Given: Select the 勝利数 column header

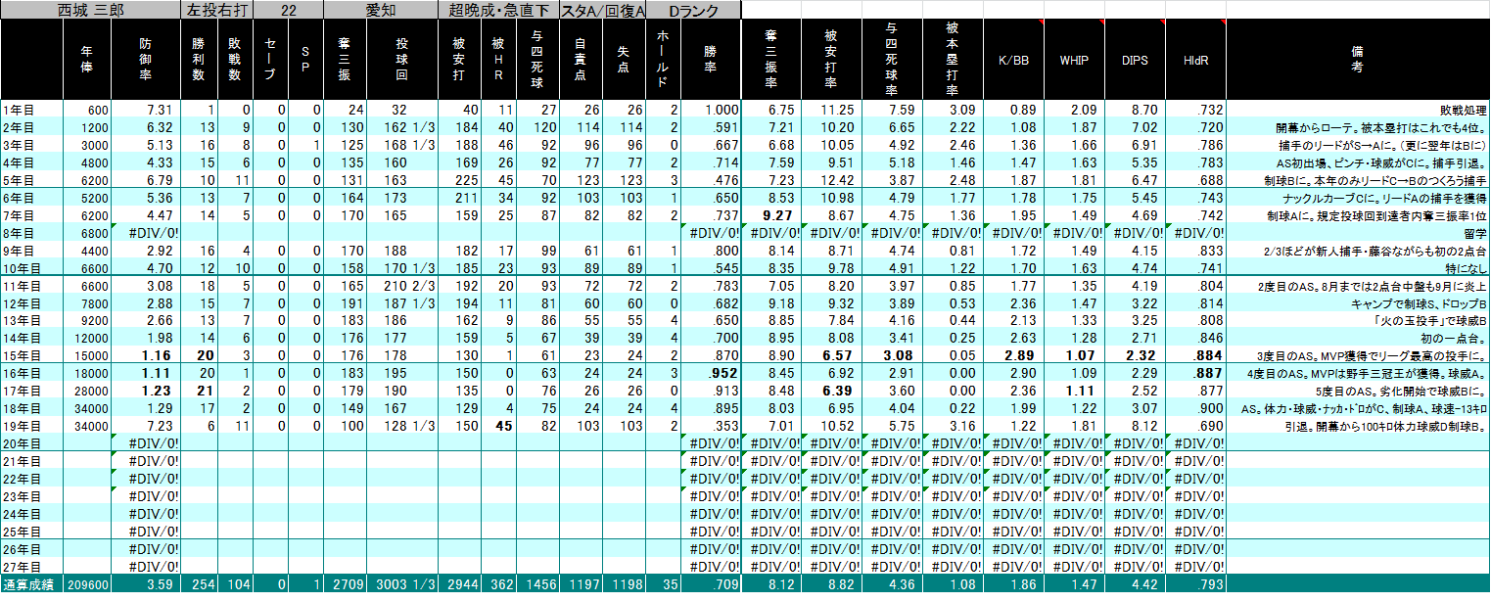Looking at the screenshot, I should point(200,60).
